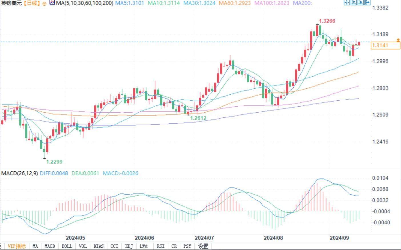Screen dimensions: 401x250
Task: Click the orange arrow above price label 1.3141
Action: point(398,40)
